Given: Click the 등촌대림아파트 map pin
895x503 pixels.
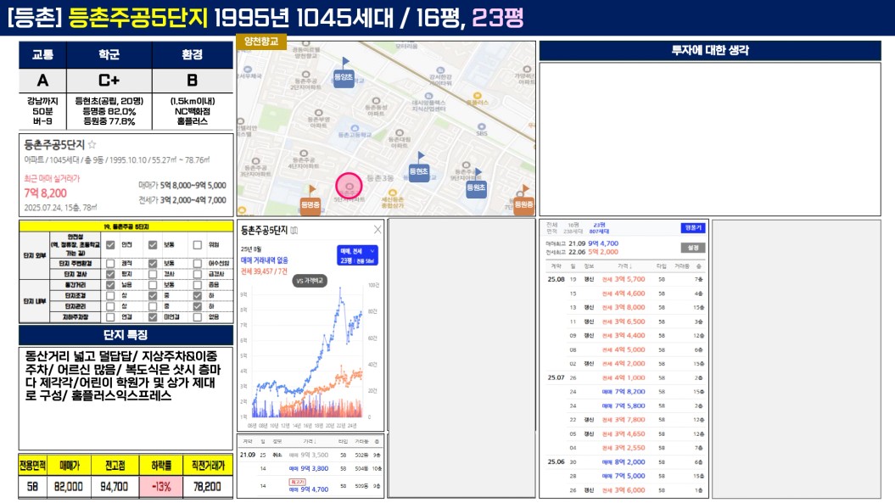Looking at the screenshot, I should tap(400, 132).
